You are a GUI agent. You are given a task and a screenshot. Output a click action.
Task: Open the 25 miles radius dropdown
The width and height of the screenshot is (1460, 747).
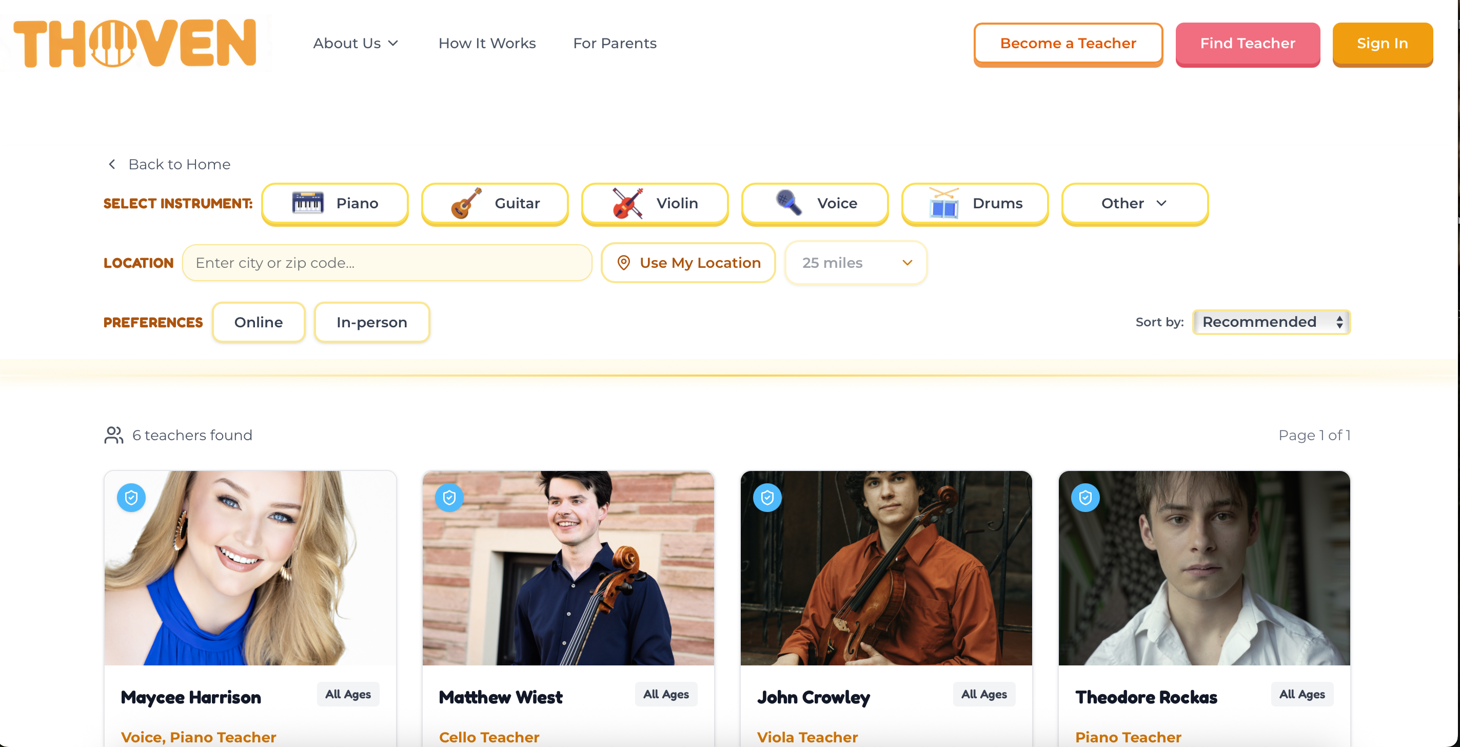[855, 263]
